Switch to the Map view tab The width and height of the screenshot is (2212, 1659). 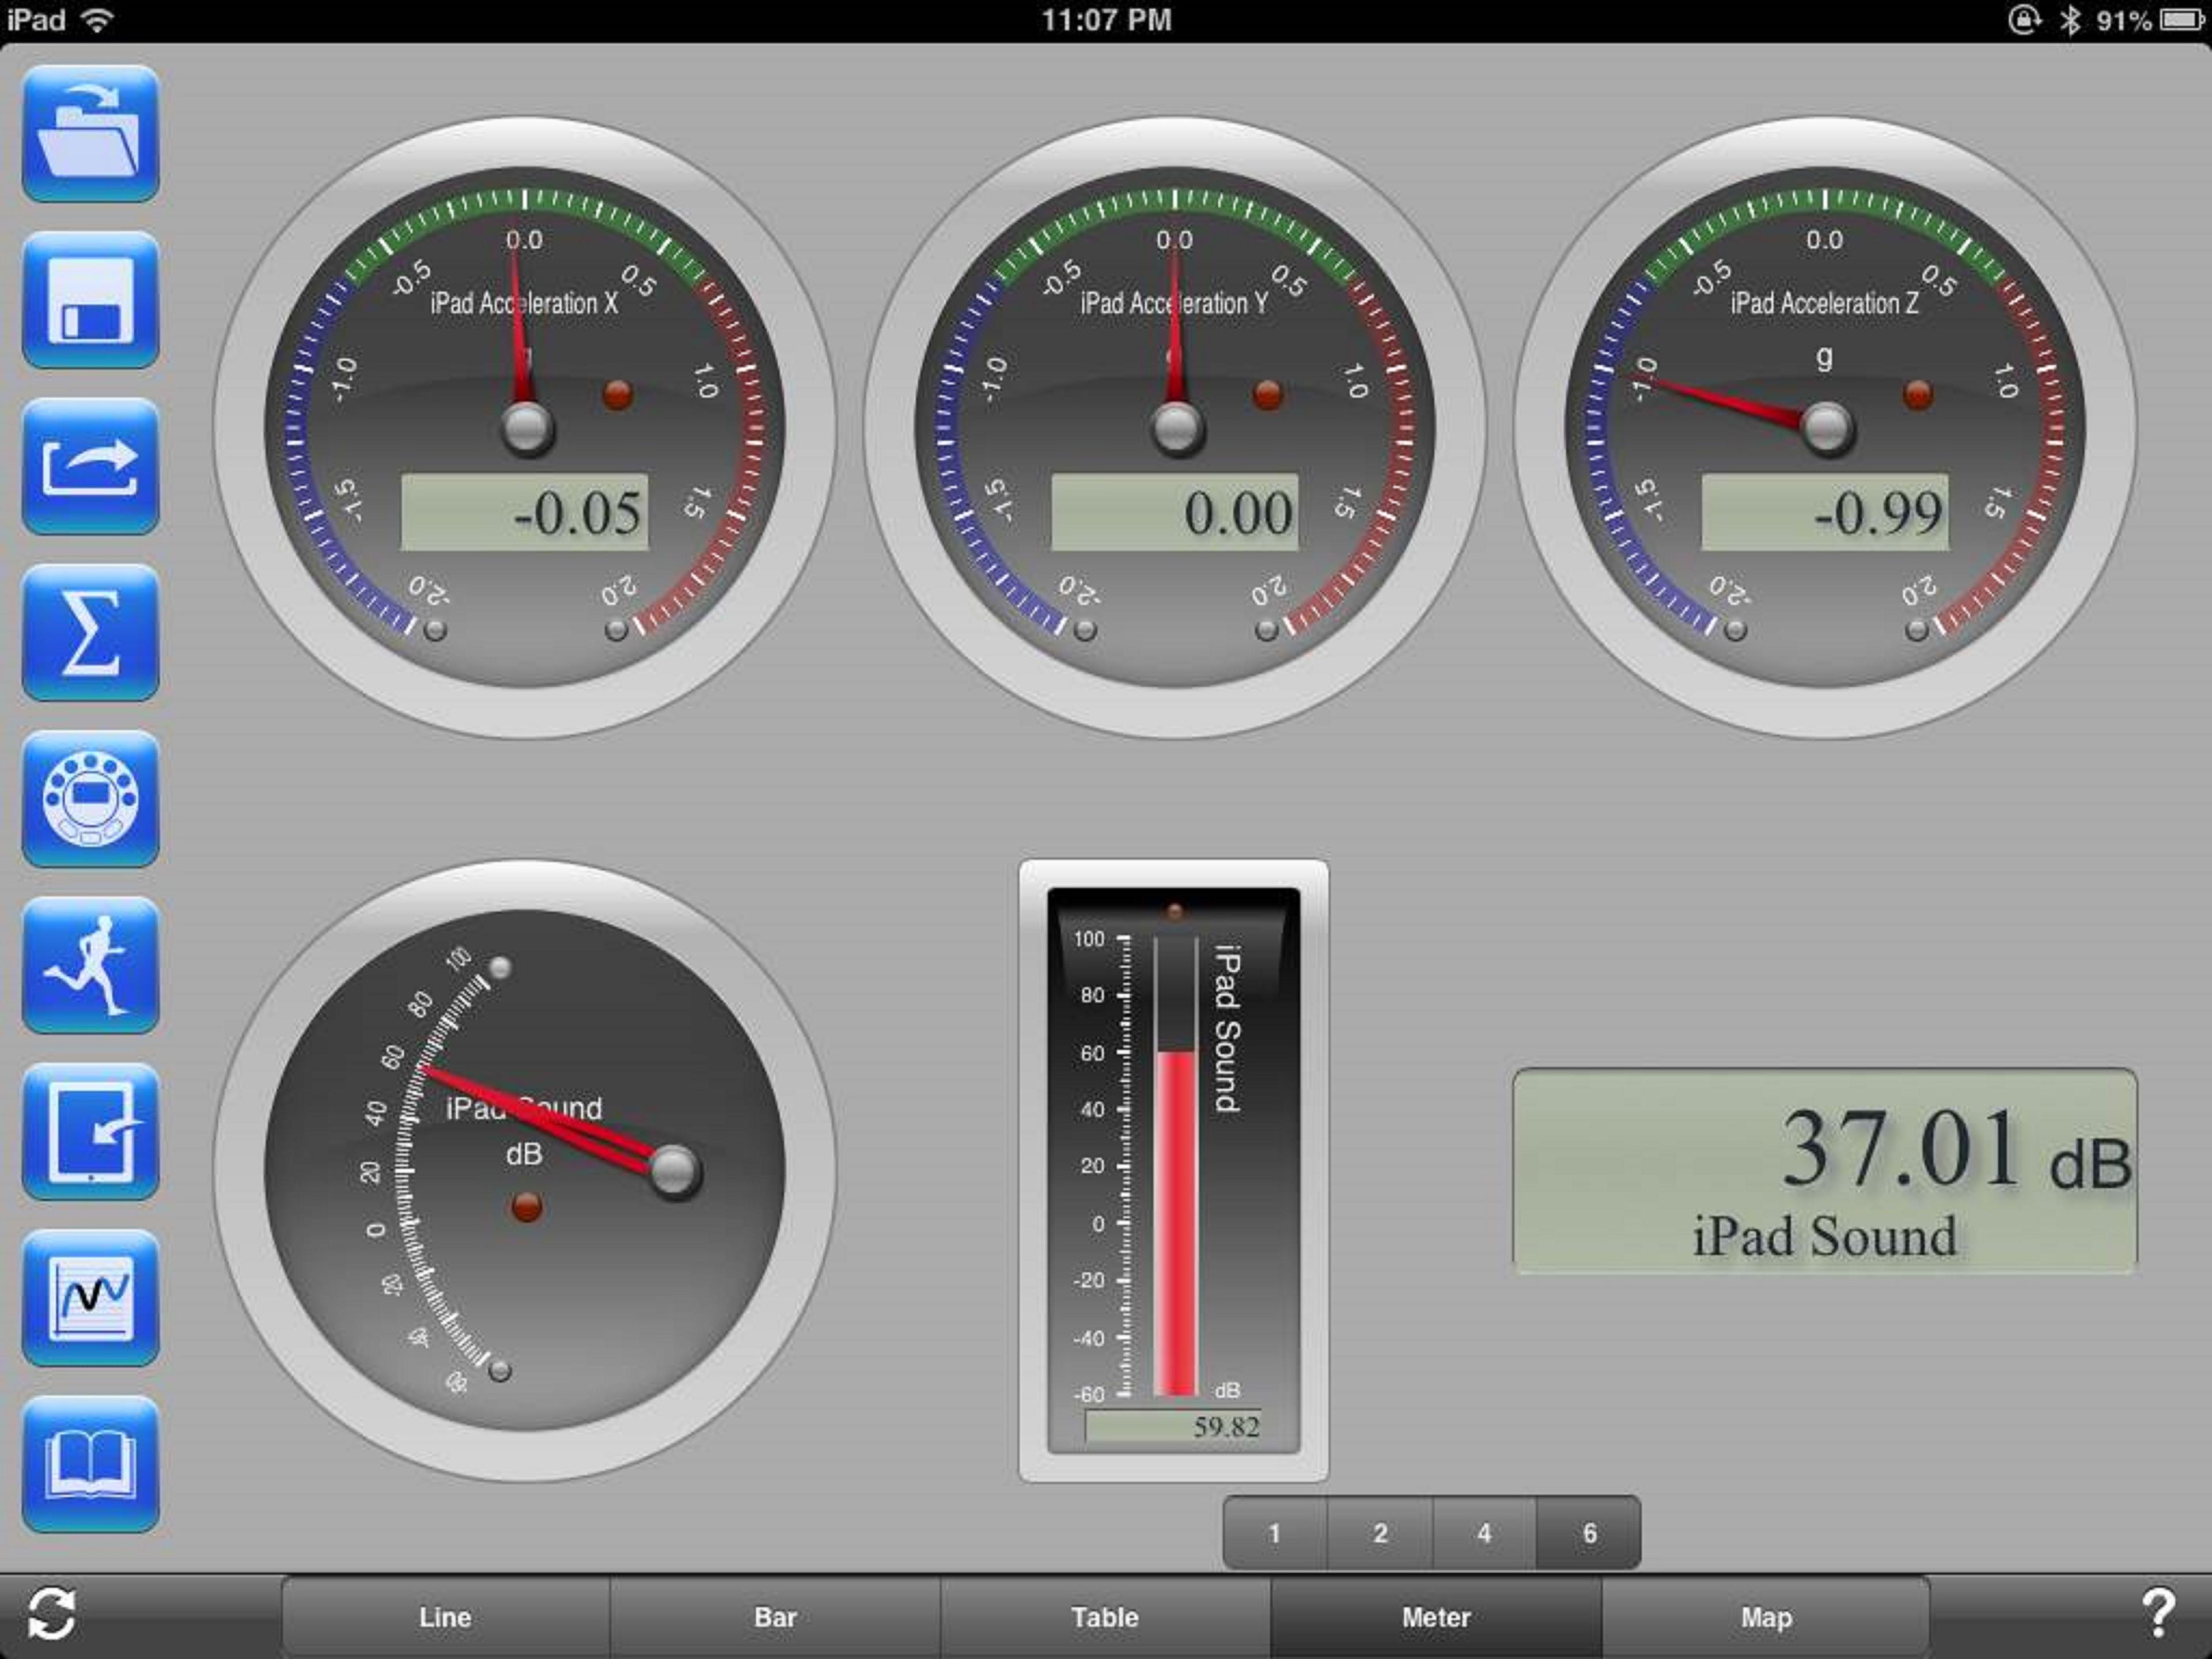1766,1617
